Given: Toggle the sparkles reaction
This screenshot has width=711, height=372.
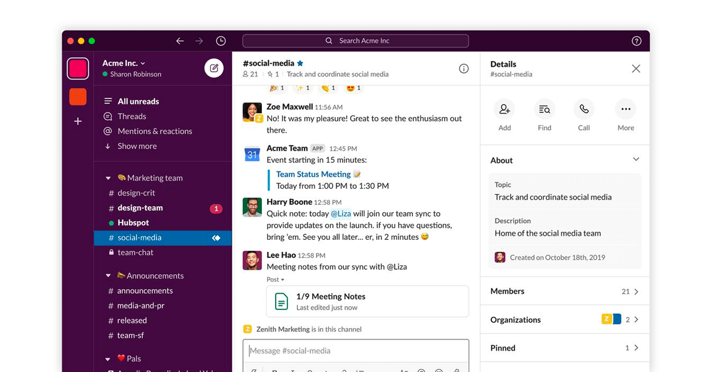Looking at the screenshot, I should (x=303, y=88).
